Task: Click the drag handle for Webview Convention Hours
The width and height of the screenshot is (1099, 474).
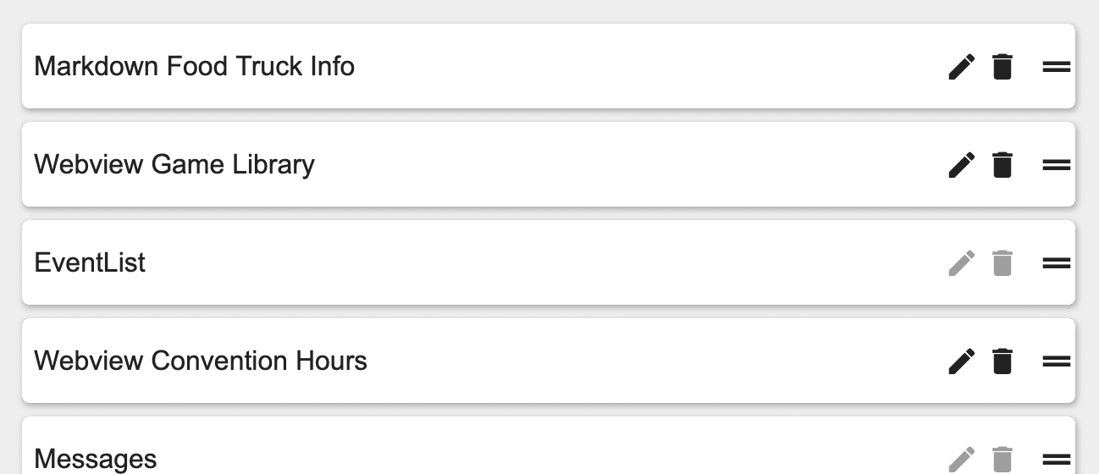Action: point(1056,361)
